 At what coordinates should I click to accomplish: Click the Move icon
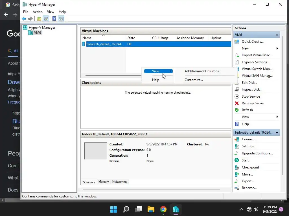pos(237,174)
